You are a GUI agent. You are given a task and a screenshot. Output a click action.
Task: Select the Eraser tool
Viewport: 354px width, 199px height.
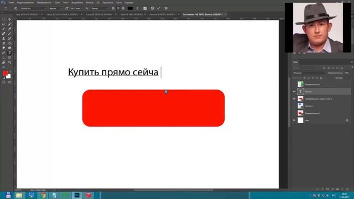4,43
